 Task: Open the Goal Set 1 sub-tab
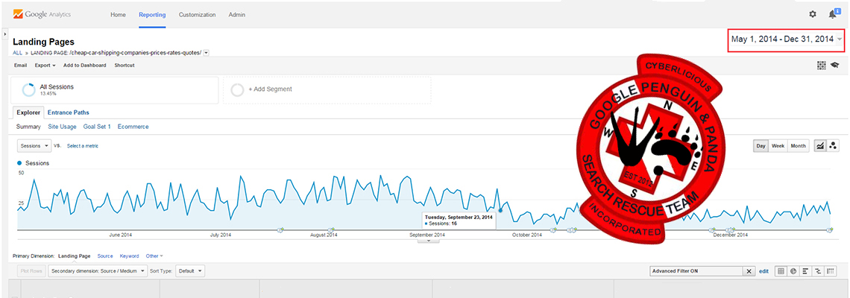tap(97, 127)
